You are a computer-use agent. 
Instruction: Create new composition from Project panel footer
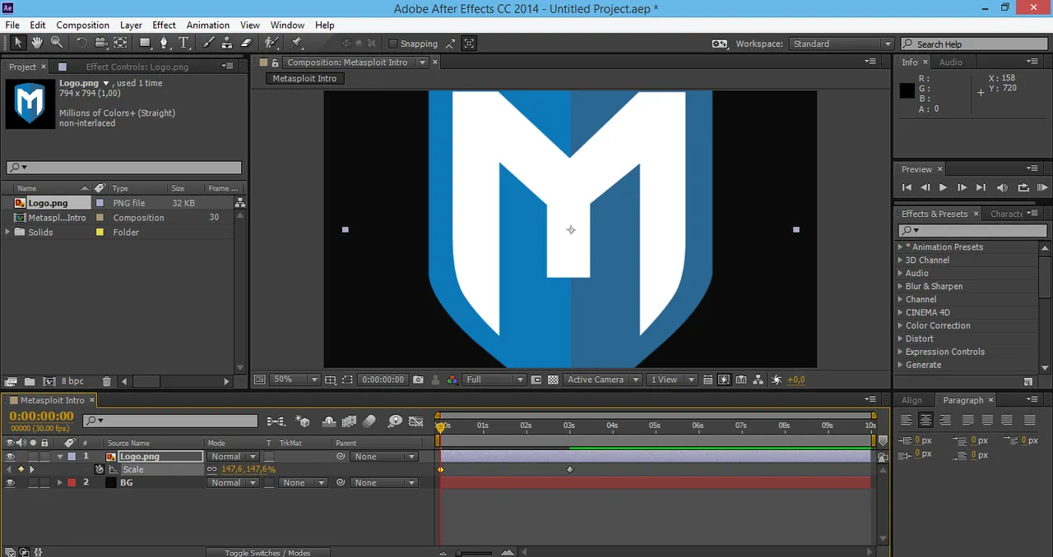click(49, 381)
